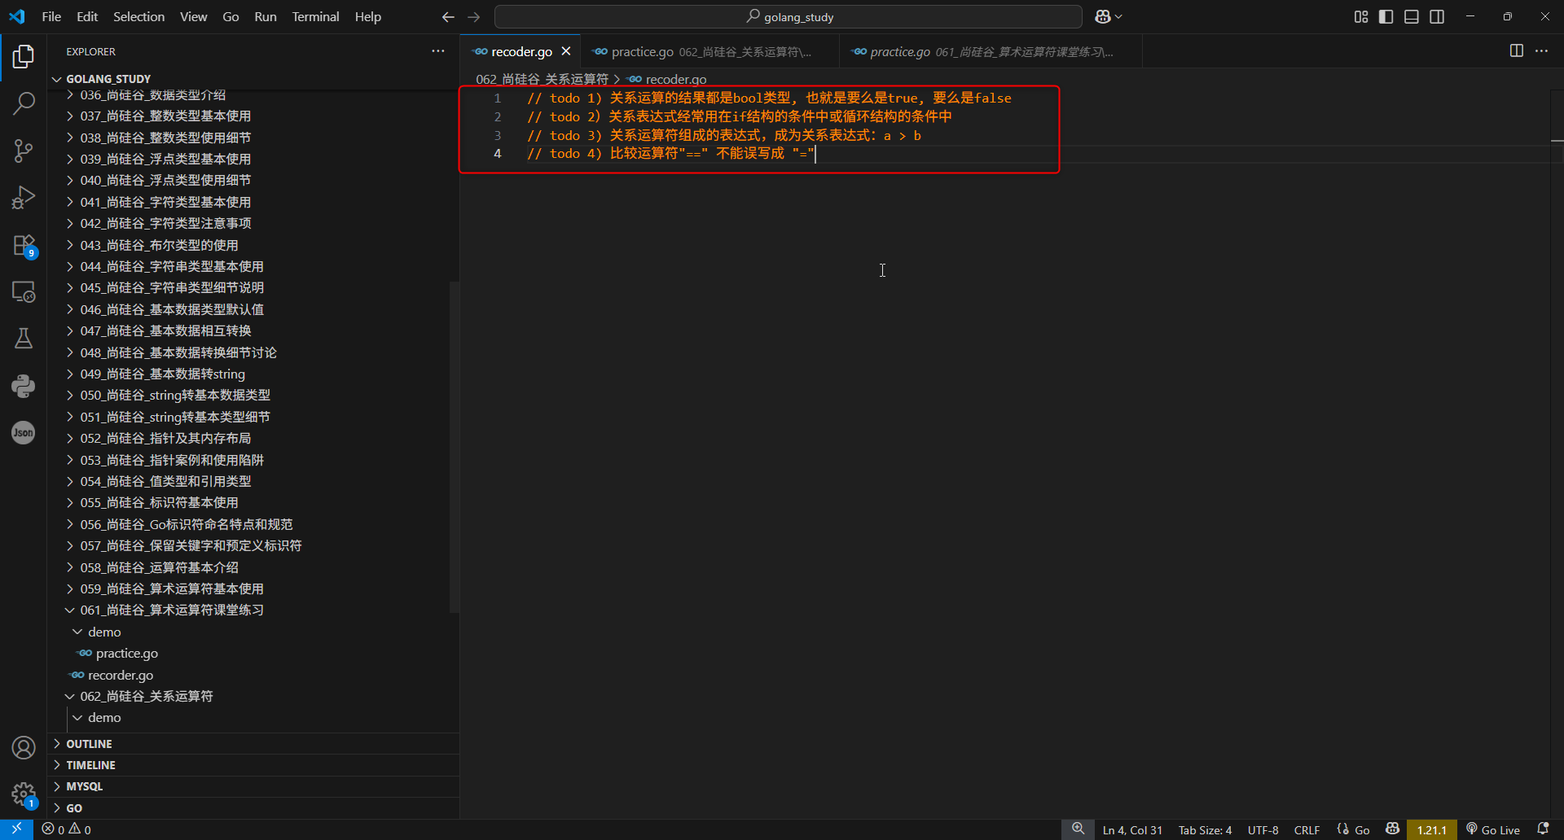Go forward in navigation history
The width and height of the screenshot is (1564, 840).
coord(473,16)
